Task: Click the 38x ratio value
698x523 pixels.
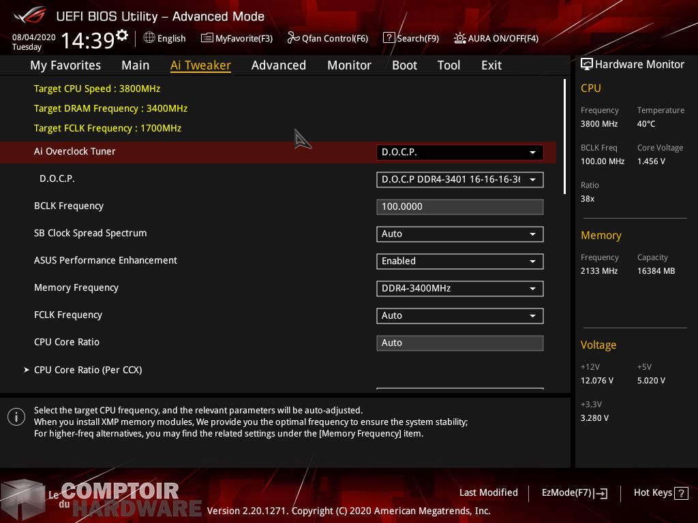Action: click(588, 199)
